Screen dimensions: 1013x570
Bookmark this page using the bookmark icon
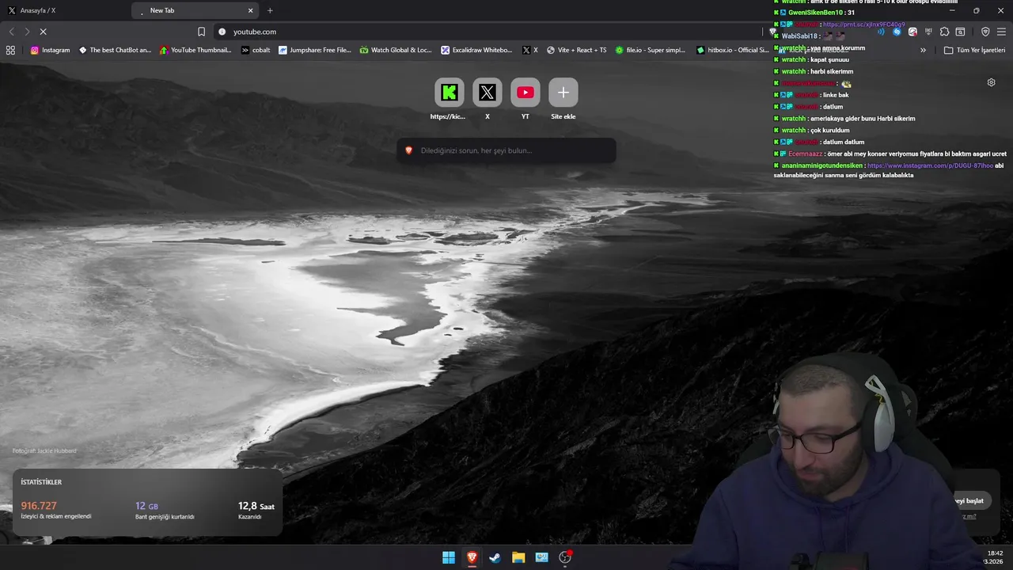tap(201, 32)
